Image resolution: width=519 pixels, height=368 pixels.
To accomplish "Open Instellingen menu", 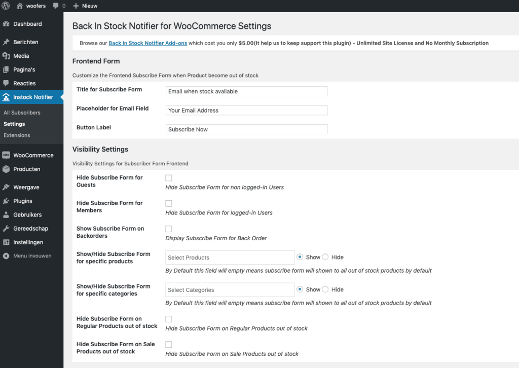I will 31,242.
